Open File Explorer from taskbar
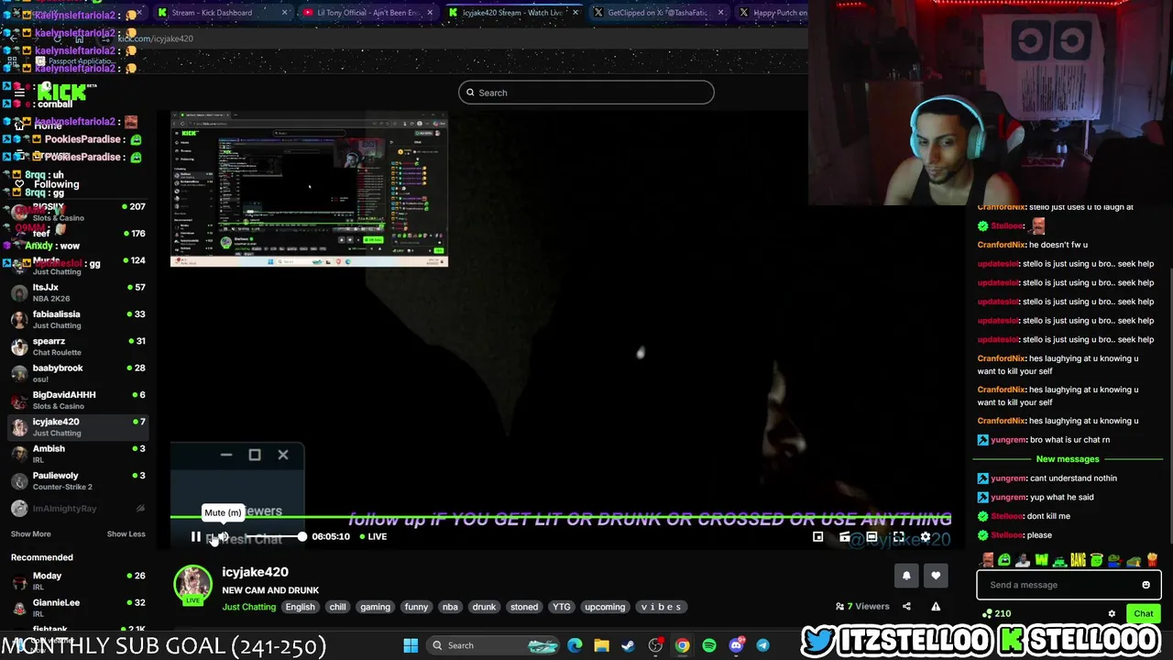The image size is (1173, 660). (601, 645)
